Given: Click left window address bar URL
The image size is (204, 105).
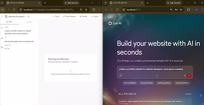Looking at the screenshot, I should 49,10.
